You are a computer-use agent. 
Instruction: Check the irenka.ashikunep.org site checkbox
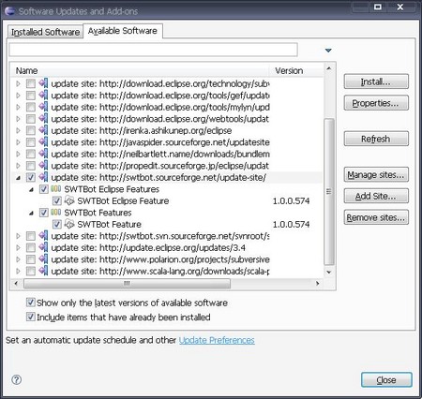point(31,130)
